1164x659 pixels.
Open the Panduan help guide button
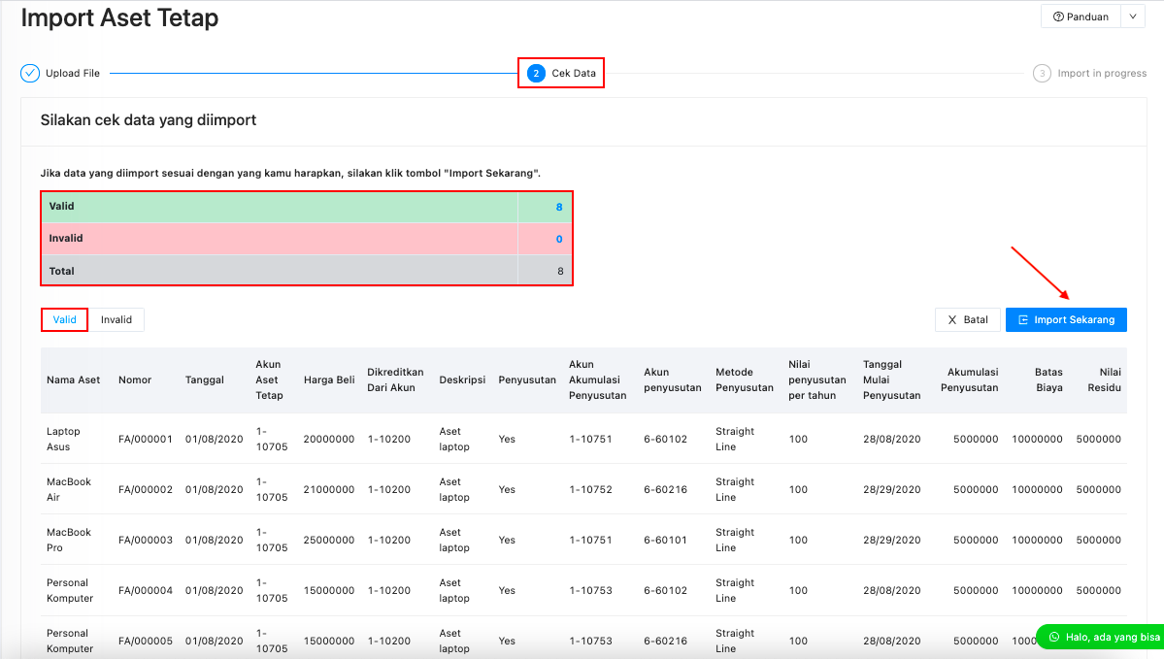(1081, 16)
